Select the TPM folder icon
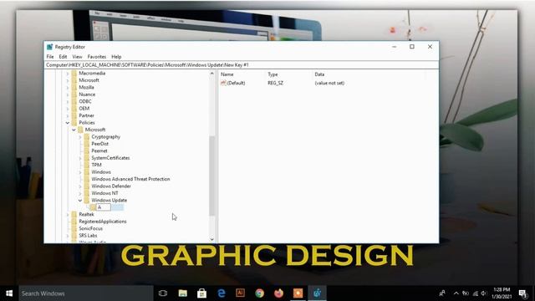The width and height of the screenshot is (535, 301). tap(87, 165)
